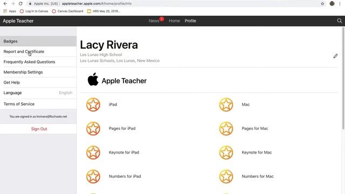Click the Apple Teacher title in header
This screenshot has height=194, width=345.
pos(18,21)
